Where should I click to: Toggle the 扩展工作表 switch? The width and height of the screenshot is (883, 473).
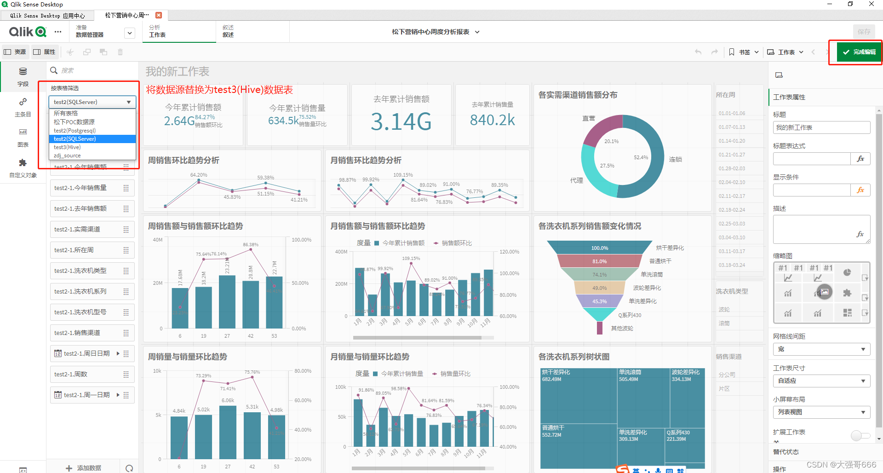(x=860, y=435)
